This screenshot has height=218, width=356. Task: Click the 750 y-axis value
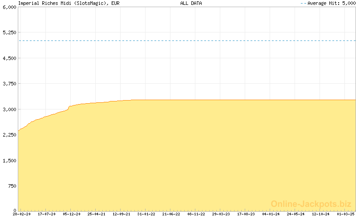coord(12,185)
